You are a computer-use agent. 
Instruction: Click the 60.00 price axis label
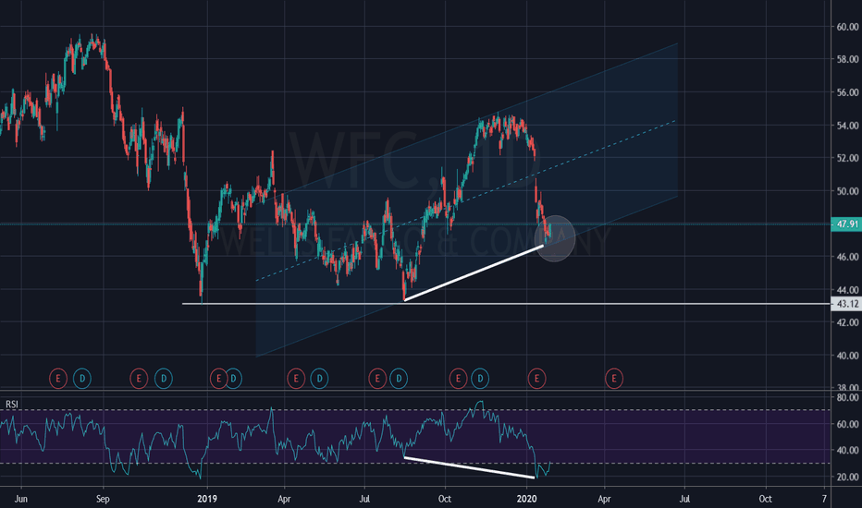pos(847,27)
